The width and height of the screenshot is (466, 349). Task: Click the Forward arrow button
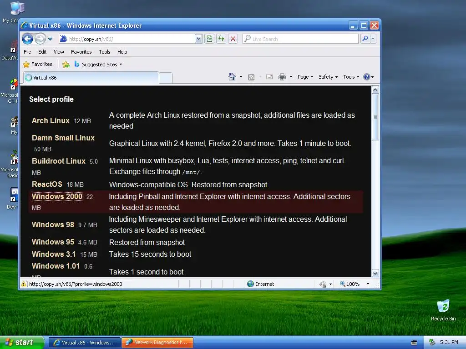[x=40, y=39]
